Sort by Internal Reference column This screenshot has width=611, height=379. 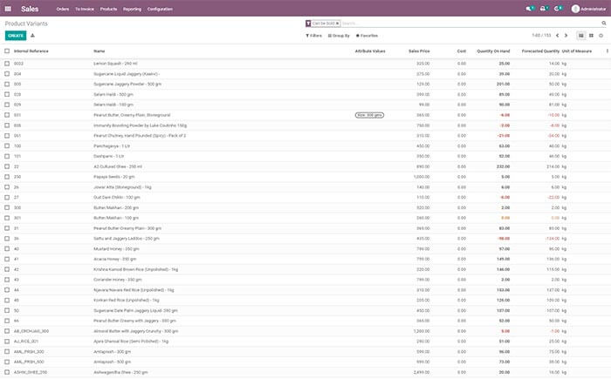[x=31, y=51]
